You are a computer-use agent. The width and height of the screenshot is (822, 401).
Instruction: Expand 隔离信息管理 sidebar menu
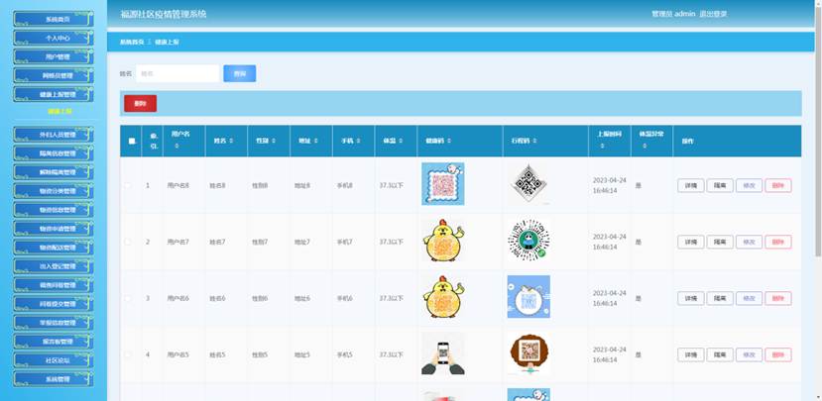point(54,153)
